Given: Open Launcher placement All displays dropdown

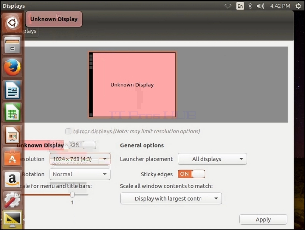Looking at the screenshot, I should coord(212,159).
